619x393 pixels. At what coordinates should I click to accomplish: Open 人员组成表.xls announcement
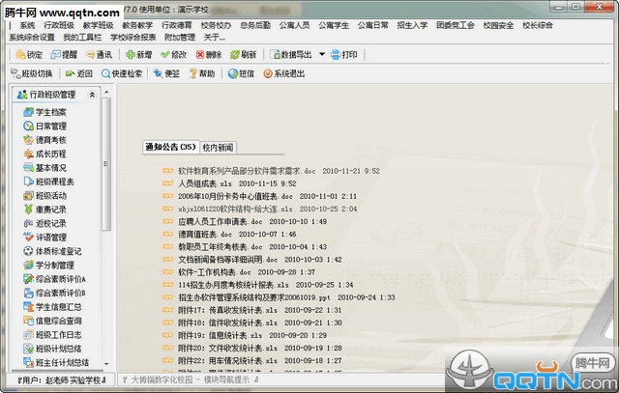205,183
